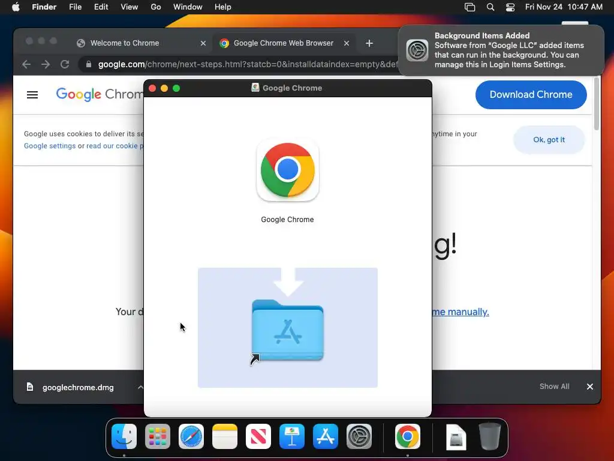Click the Google Chrome app label

(x=287, y=220)
